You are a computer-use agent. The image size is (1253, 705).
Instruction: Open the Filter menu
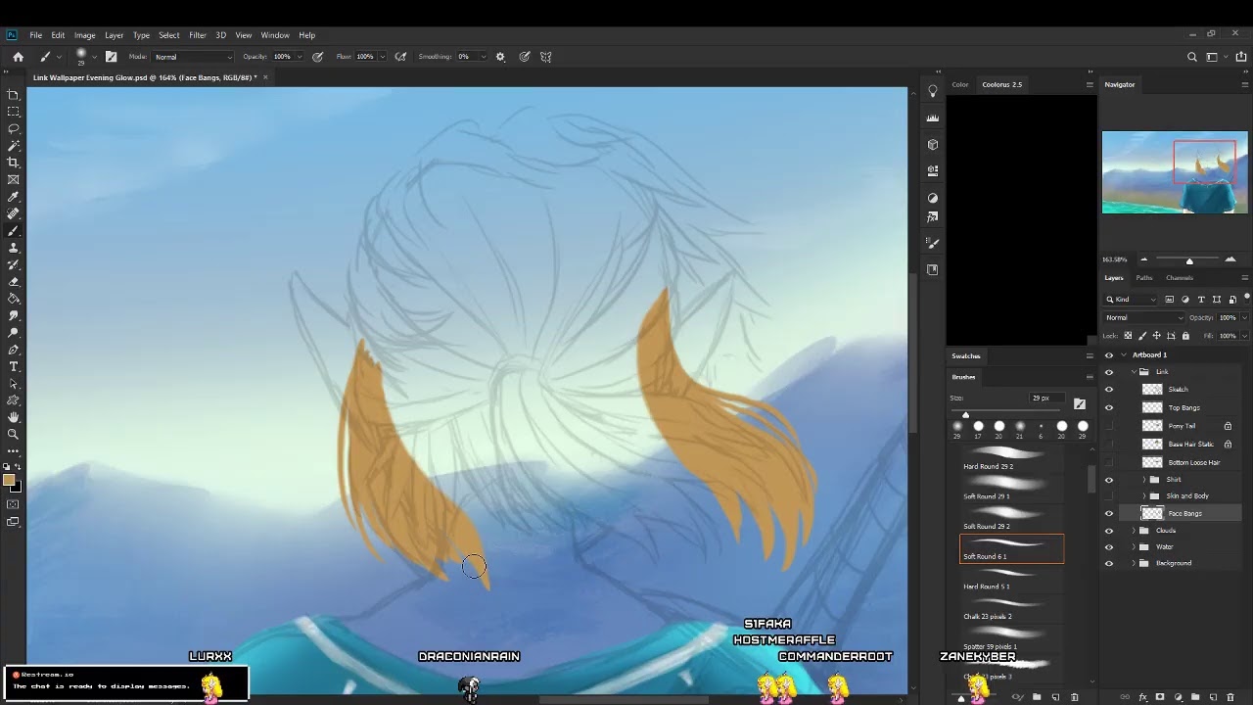[198, 35]
